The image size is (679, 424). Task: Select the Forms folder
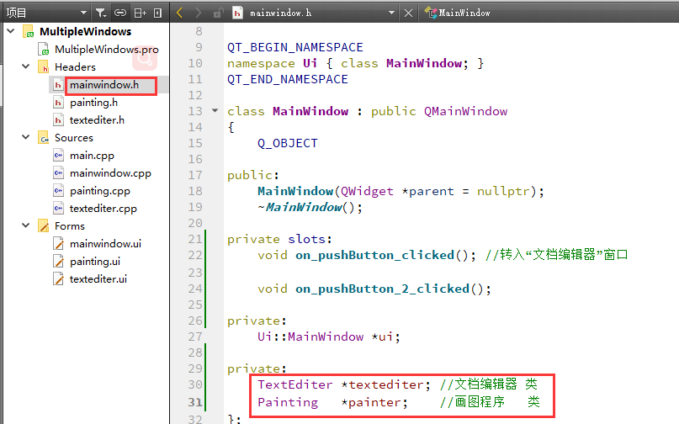(69, 226)
